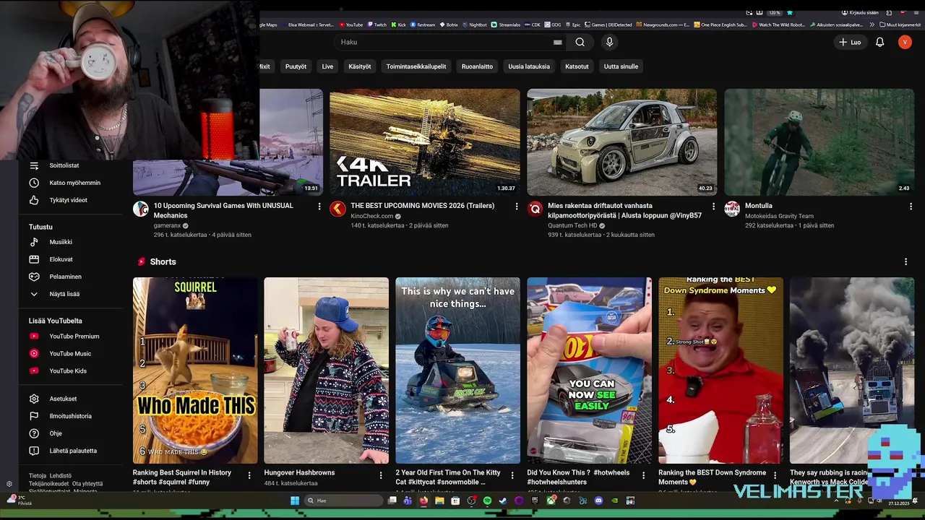Open the 4K TRAILER video thumbnail
Viewport: 925px width, 520px height.
coord(424,142)
